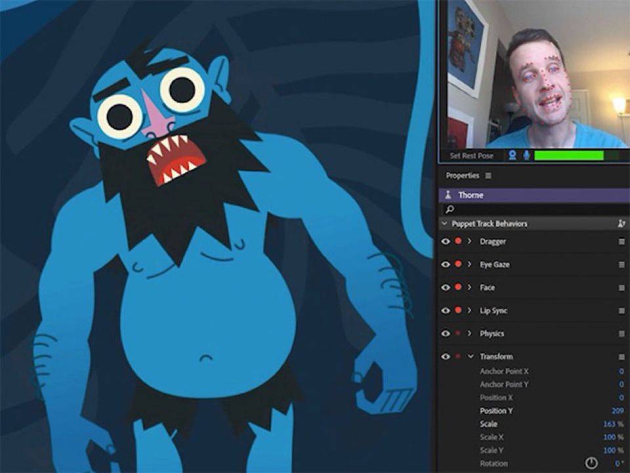The width and height of the screenshot is (630, 473).
Task: Toggle visibility of Physics behavior
Action: [x=446, y=334]
